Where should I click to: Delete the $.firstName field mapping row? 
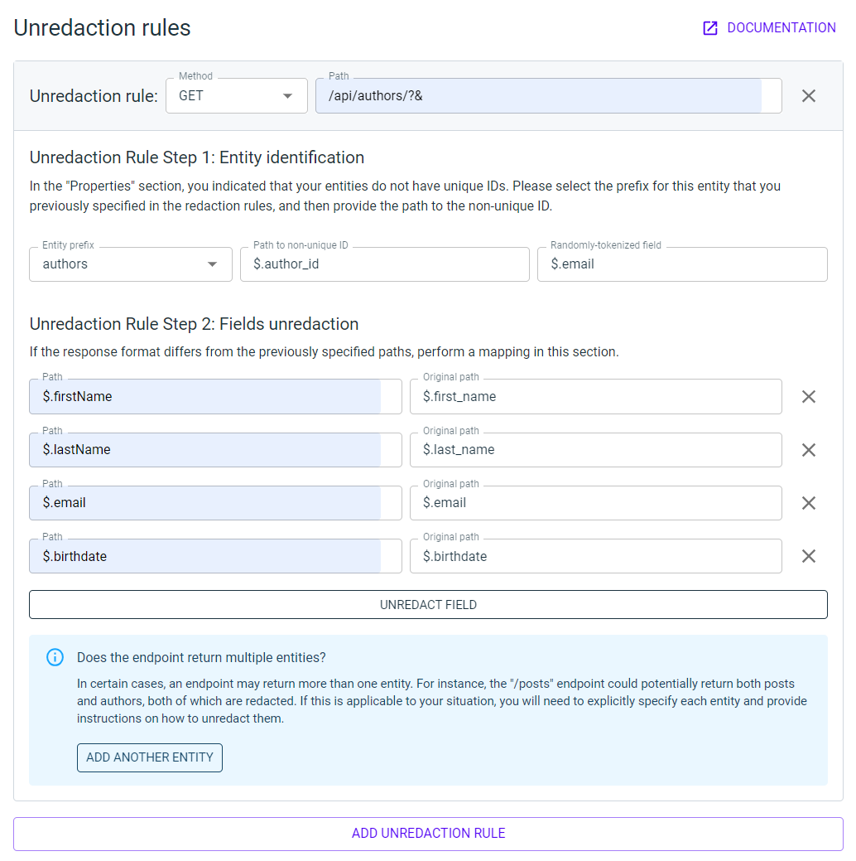[x=809, y=397]
